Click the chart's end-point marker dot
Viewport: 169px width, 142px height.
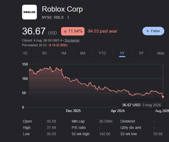163,97
